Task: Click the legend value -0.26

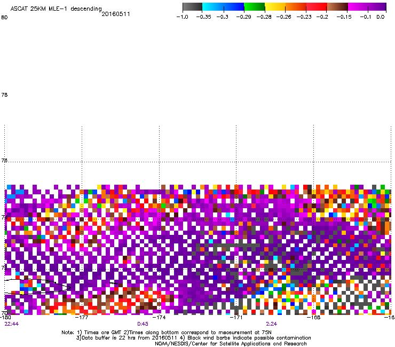Action: point(284,17)
